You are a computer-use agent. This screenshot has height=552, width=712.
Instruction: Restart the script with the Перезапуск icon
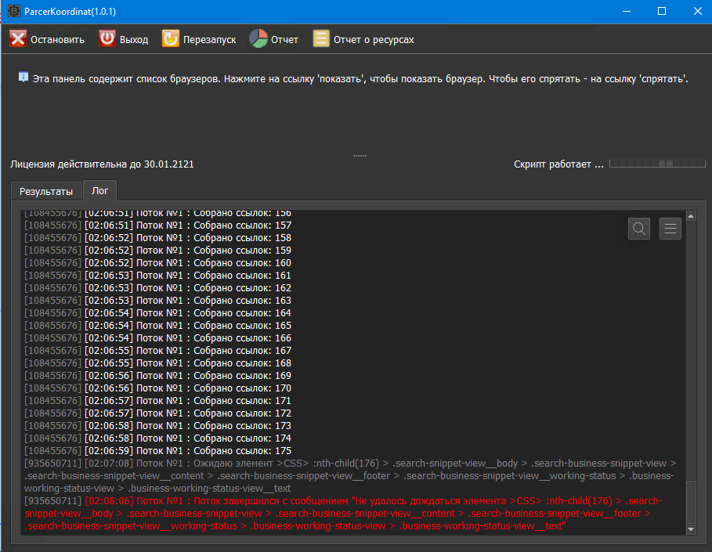pyautogui.click(x=170, y=39)
